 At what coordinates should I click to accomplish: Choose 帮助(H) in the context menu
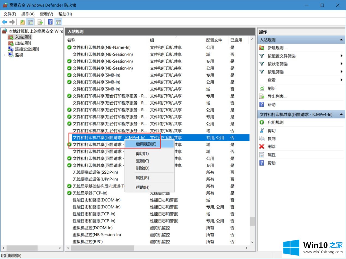click(149, 187)
